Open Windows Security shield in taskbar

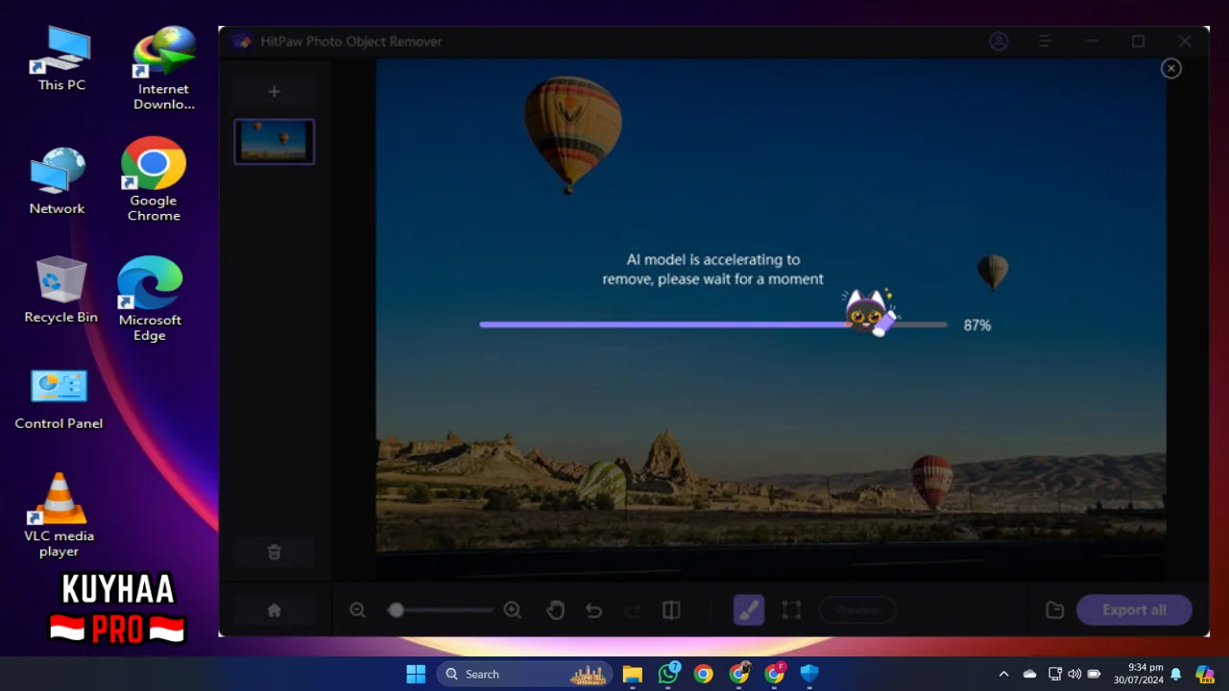pyautogui.click(x=809, y=674)
